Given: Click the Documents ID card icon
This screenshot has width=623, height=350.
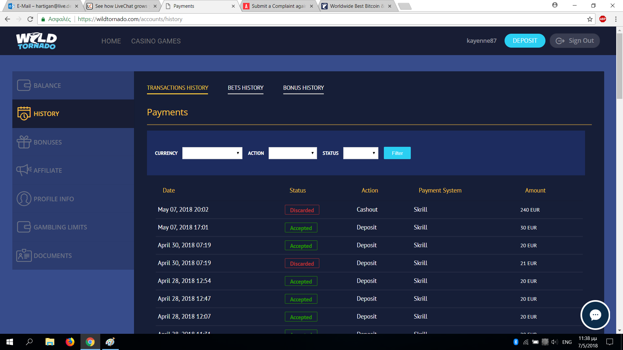Looking at the screenshot, I should tap(24, 255).
